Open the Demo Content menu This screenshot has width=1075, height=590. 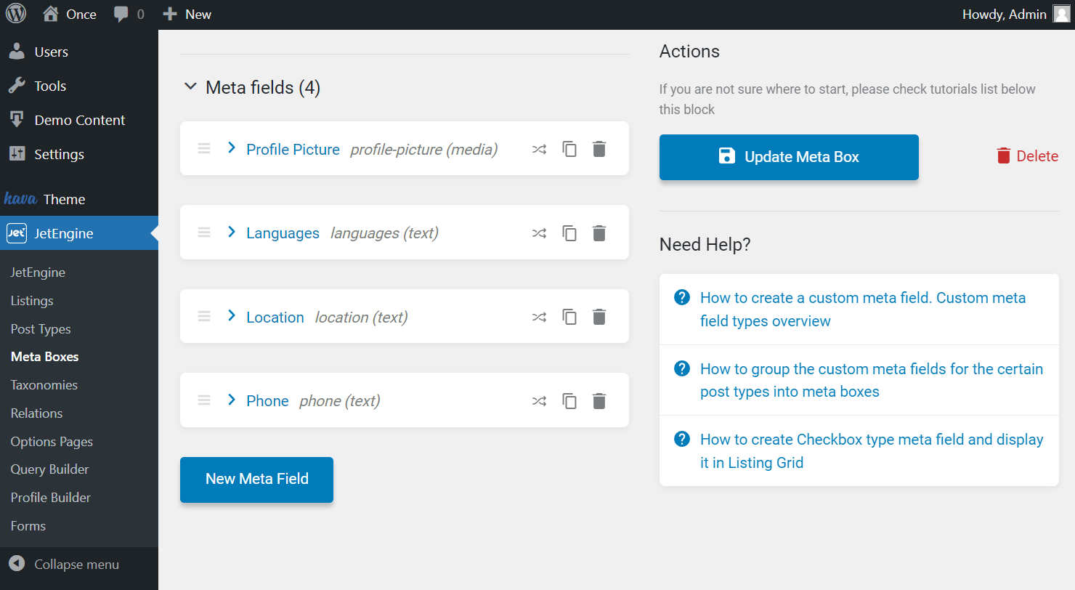79,120
